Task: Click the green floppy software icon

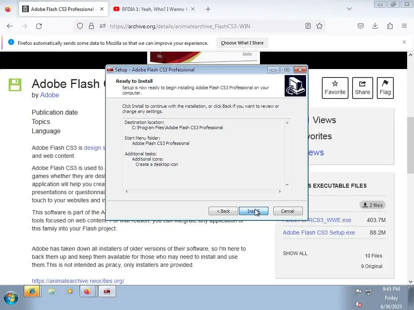Action: pyautogui.click(x=15, y=85)
